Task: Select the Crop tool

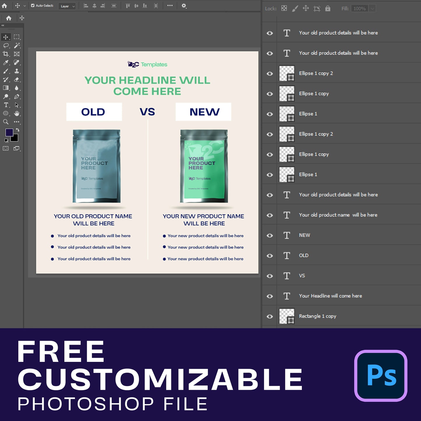Action: coord(6,54)
